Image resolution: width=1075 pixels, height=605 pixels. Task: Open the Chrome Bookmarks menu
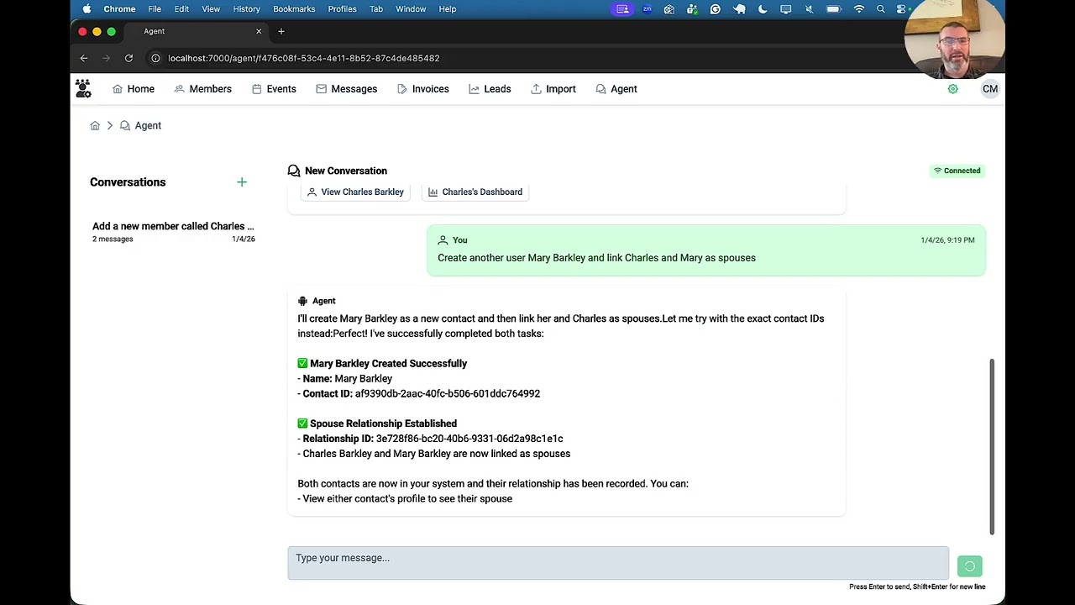(x=294, y=9)
